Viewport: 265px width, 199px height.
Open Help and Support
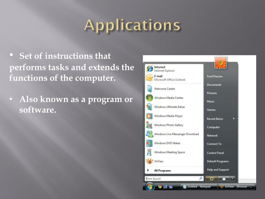(218, 170)
